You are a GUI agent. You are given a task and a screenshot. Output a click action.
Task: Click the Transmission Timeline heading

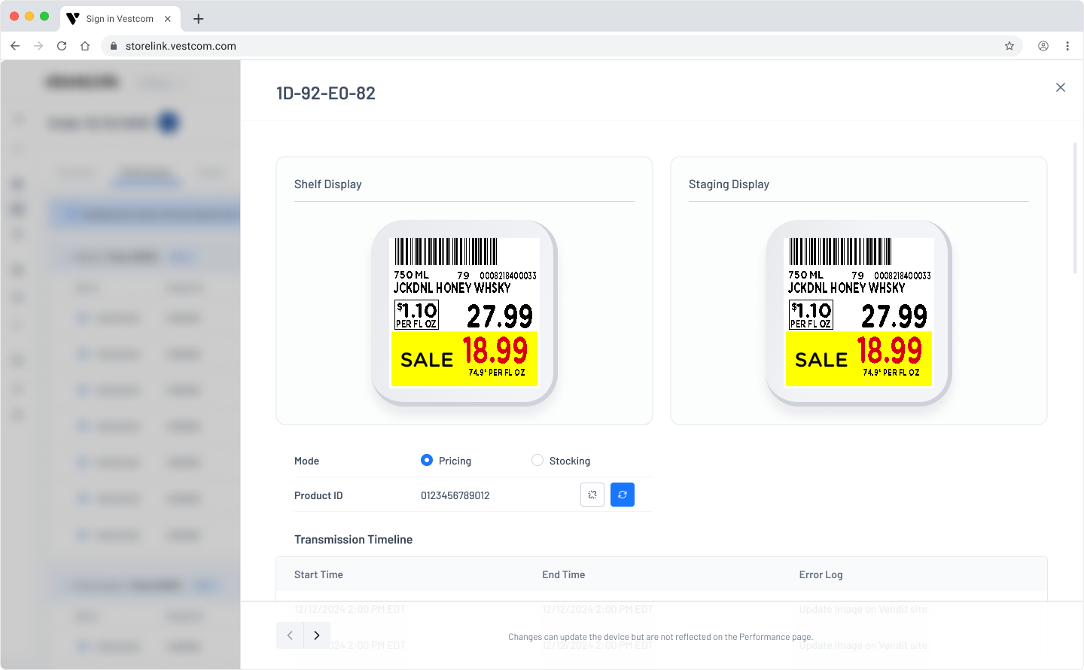point(354,539)
